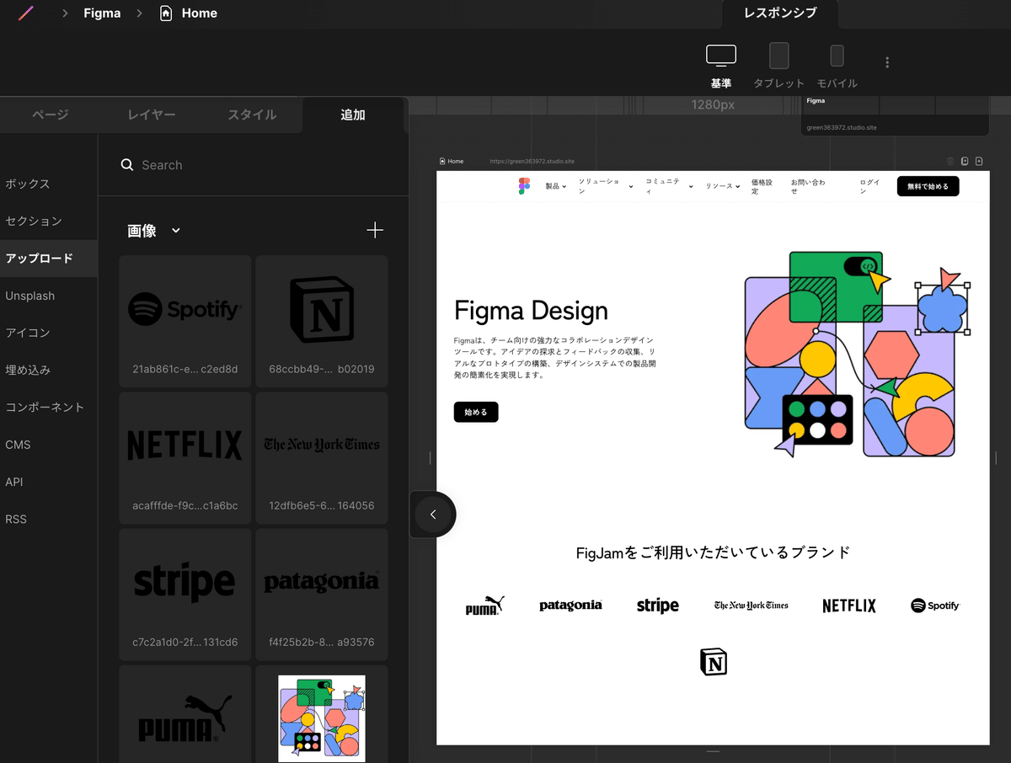Expand the リソース nav dropdown
The width and height of the screenshot is (1011, 763).
(x=723, y=186)
